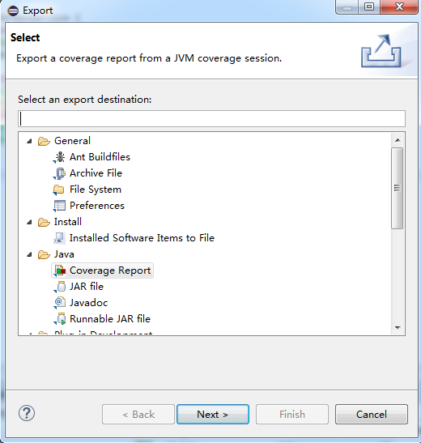Collapse the Install category

pos(29,222)
